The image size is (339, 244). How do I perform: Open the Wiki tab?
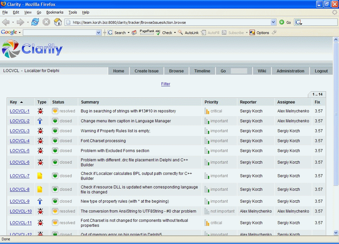click(262, 71)
